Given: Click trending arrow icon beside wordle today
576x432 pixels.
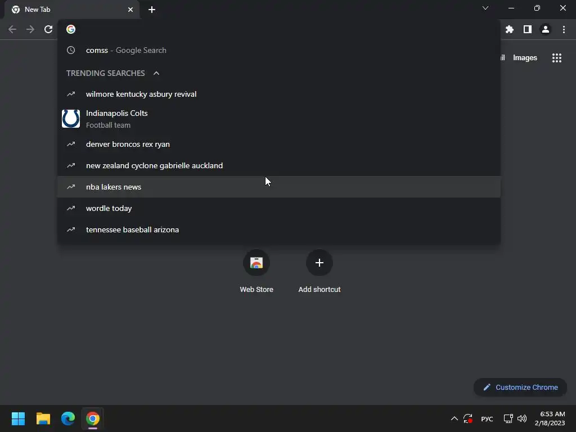Looking at the screenshot, I should [71, 208].
